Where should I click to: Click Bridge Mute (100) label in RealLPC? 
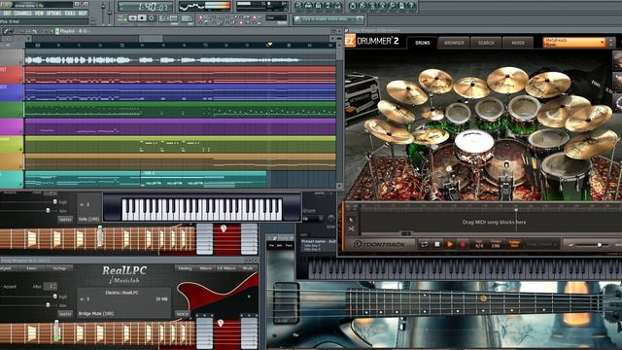96,313
